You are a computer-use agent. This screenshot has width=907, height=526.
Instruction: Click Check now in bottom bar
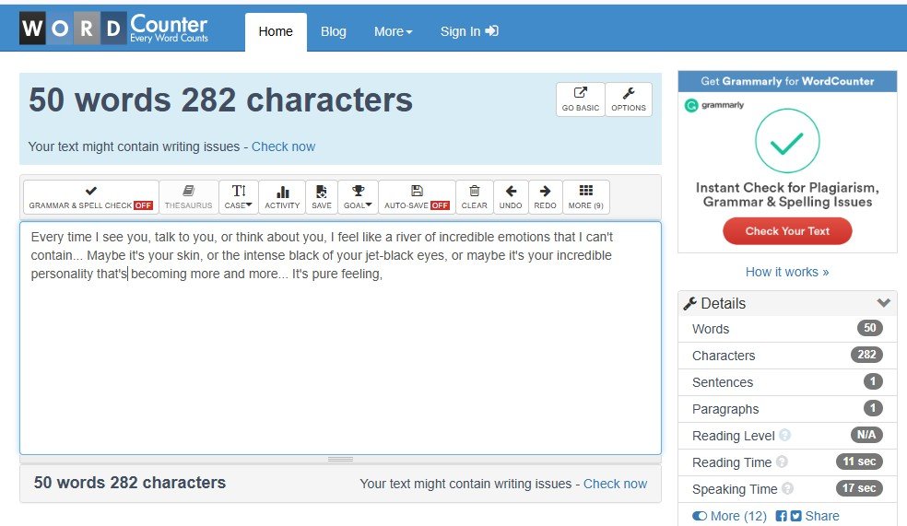tap(615, 484)
